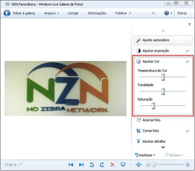Rotate photo counterclockwise
The width and height of the screenshot is (195, 171).
[92, 165]
